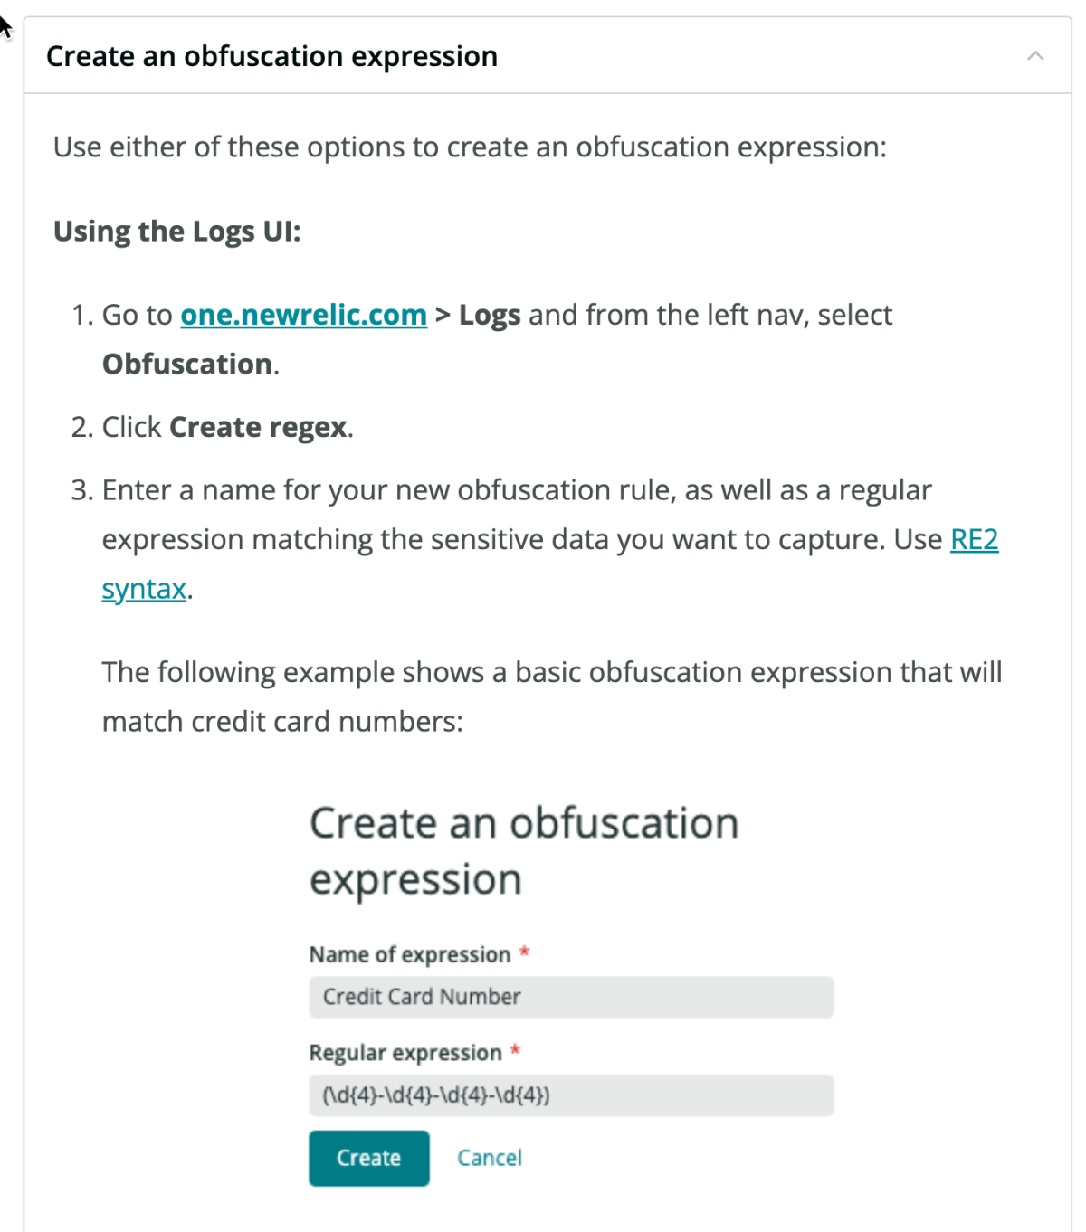Click the "Regular expression" field label
Image resolution: width=1086 pixels, height=1232 pixels.
click(x=405, y=1053)
